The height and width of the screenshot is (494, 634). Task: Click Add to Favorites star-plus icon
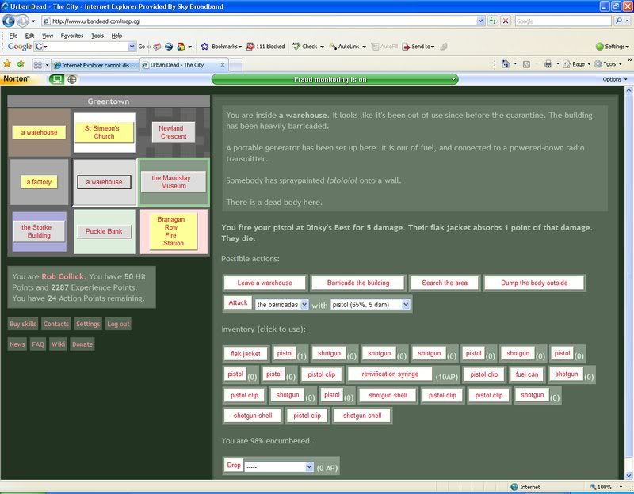pos(21,64)
